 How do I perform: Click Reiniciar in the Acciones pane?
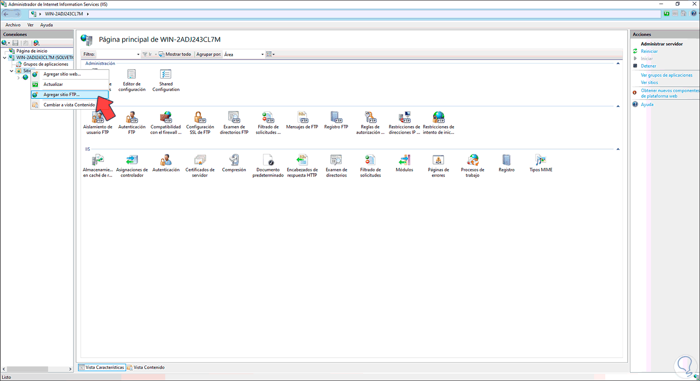[x=649, y=51]
